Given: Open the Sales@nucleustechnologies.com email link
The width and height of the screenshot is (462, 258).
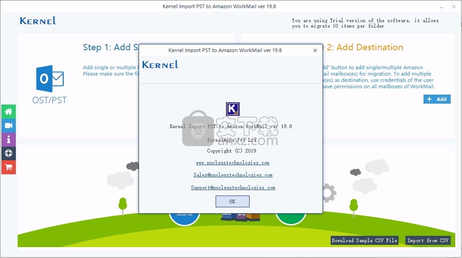Looking at the screenshot, I should pos(233,175).
